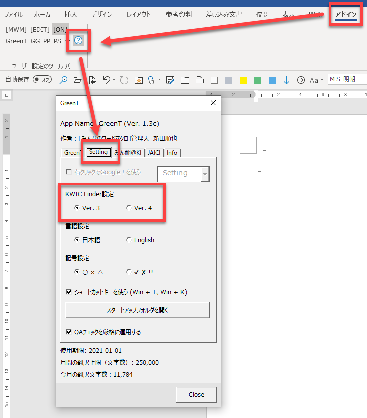Screen dimensions: 367x418
Task: Uncheck QAチェックを厳格に適用する checkbox
Action: [69, 331]
